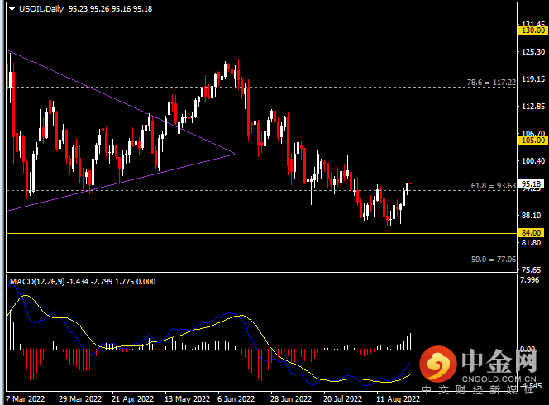549x405 pixels.
Task: Click the 13 May 2022 date label
Action: 188,399
